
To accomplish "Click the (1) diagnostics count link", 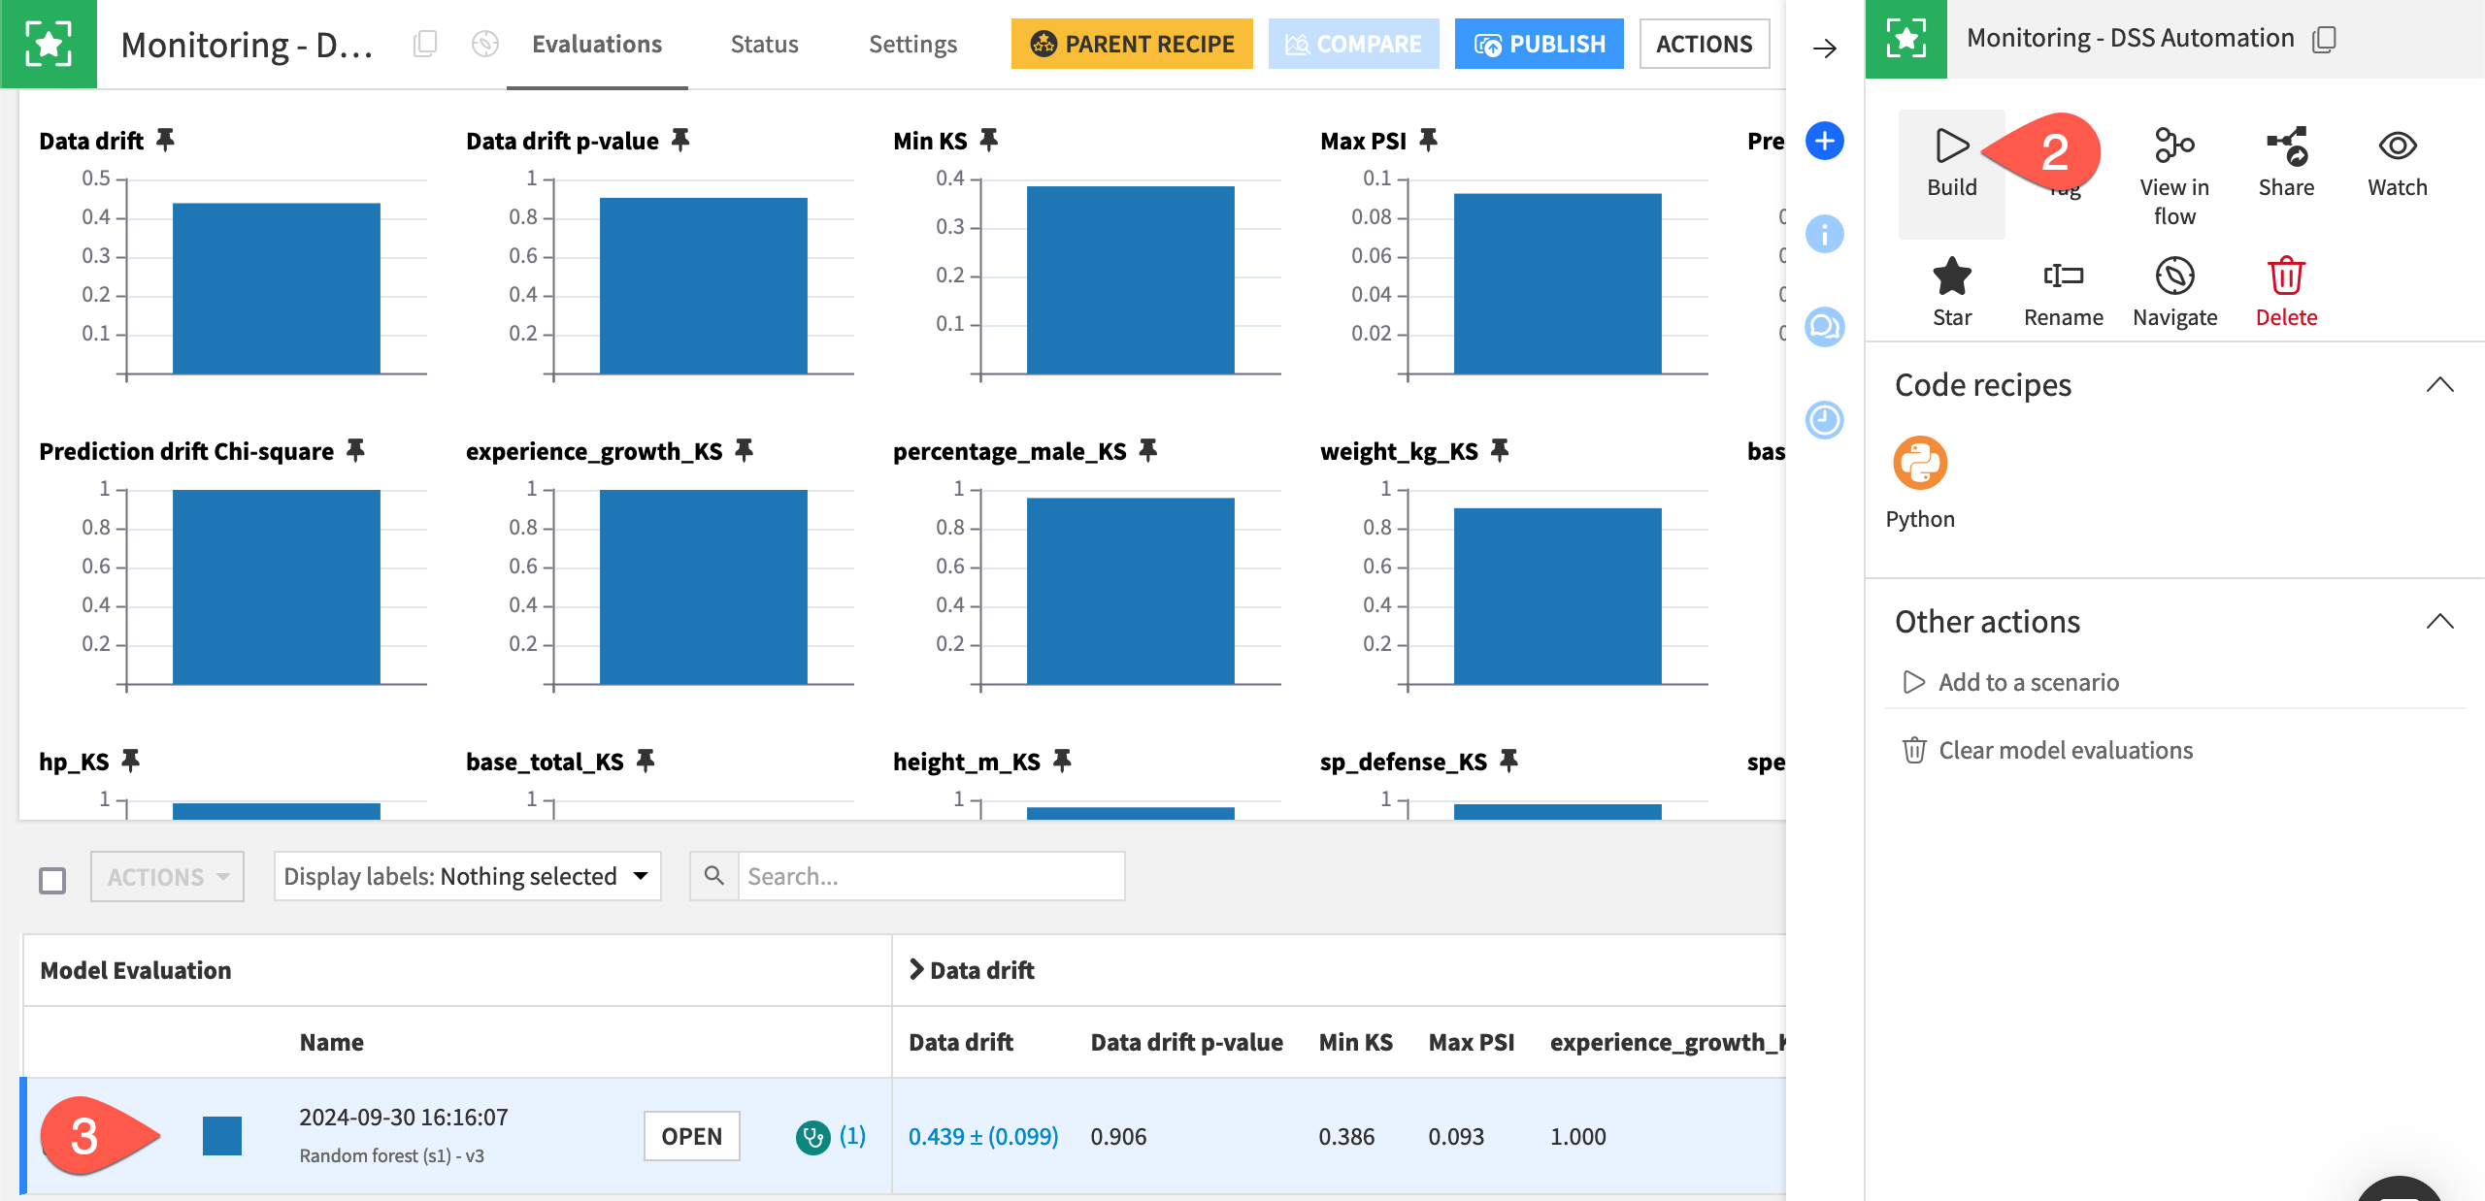I will (x=852, y=1136).
